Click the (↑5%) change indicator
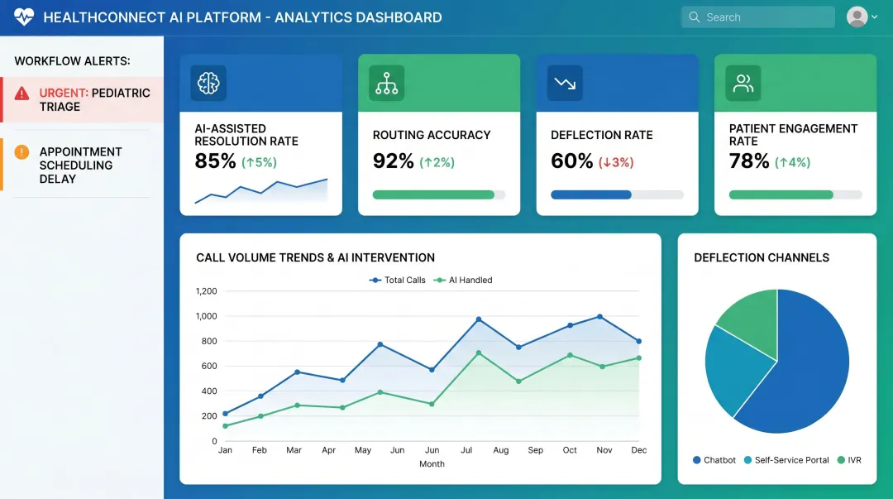Image resolution: width=893 pixels, height=499 pixels. tap(259, 162)
